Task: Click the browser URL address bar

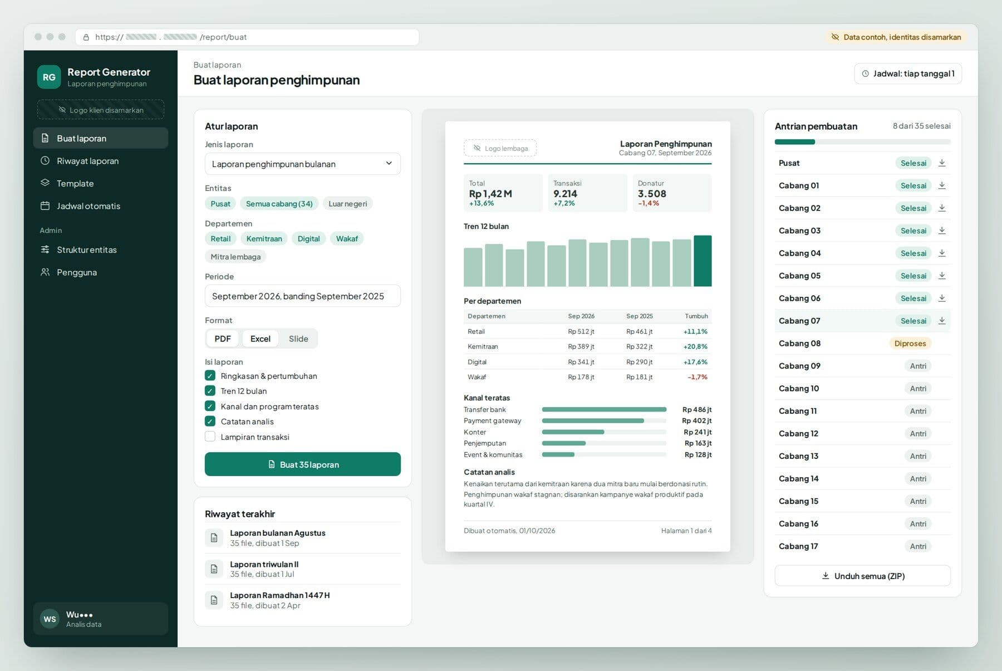Action: click(x=247, y=37)
